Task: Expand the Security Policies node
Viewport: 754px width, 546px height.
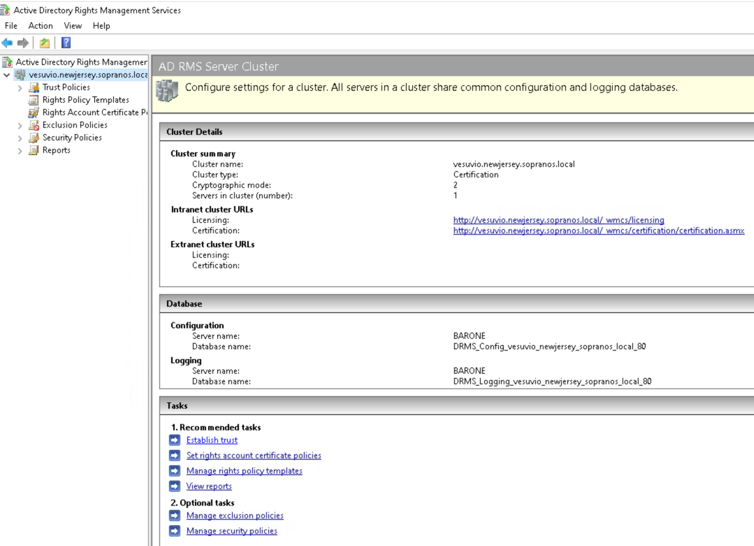Action: tap(20, 138)
